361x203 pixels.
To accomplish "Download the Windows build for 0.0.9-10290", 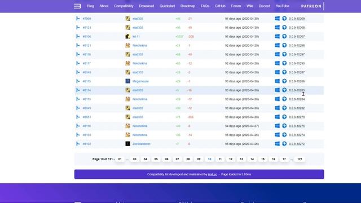I will click(277, 63).
